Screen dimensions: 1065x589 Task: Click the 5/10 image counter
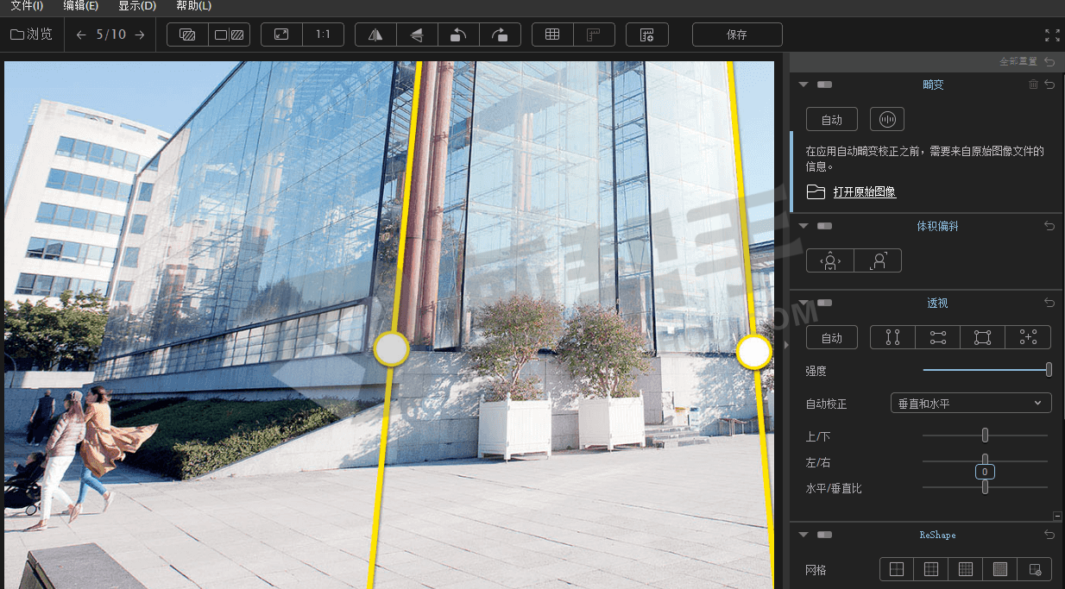[110, 34]
